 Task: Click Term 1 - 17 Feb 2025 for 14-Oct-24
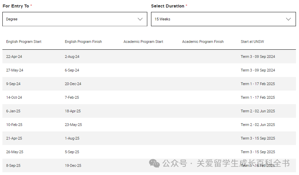click(258, 97)
